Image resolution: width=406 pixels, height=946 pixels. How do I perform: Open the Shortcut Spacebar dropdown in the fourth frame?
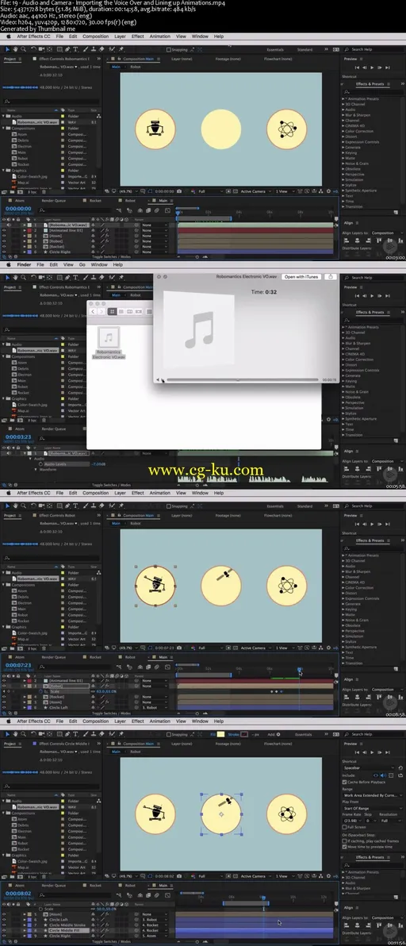pos(370,767)
